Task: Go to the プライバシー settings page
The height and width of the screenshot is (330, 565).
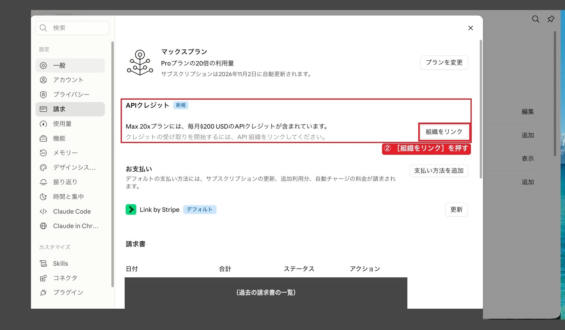Action: (70, 94)
